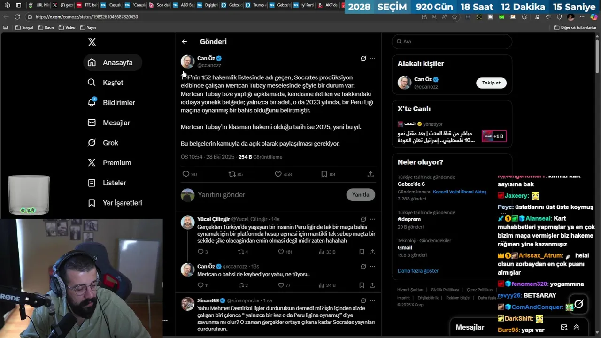Expand the Sosyal bookmarks folder

(24, 28)
